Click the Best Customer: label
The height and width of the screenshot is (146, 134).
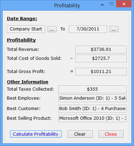pyautogui.click(x=24, y=109)
